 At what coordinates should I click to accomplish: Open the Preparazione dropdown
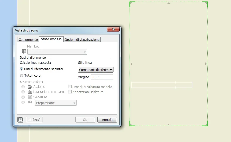pyautogui.click(x=56, y=103)
